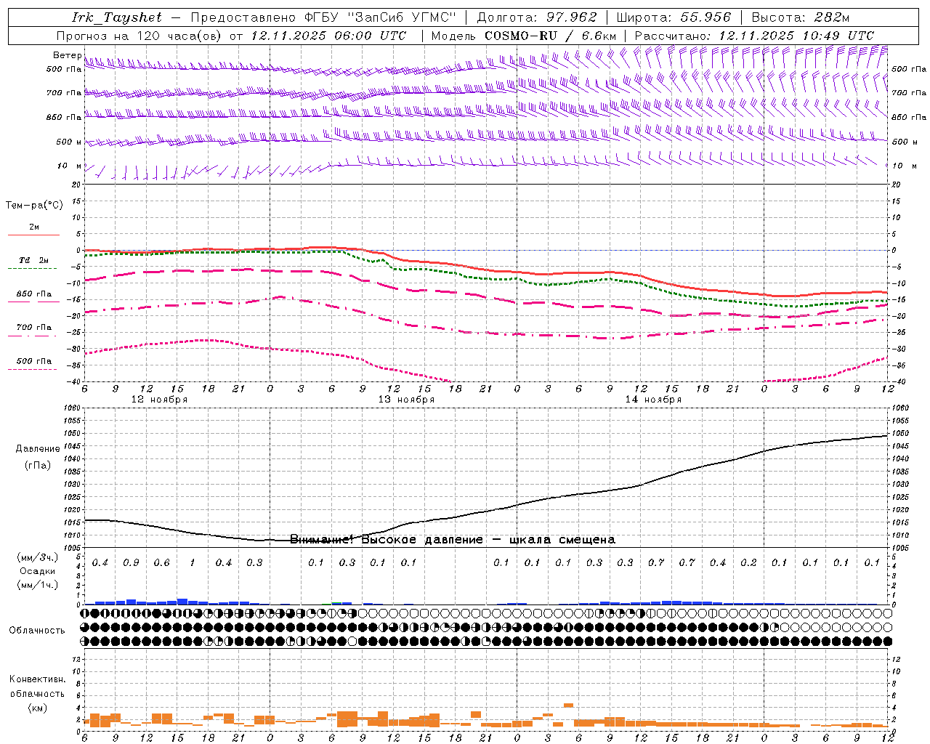Click the warning "Внимание! Высокое давление – шкала смещена"
Image resolution: width=930 pixels, height=744 pixels.
(453, 539)
